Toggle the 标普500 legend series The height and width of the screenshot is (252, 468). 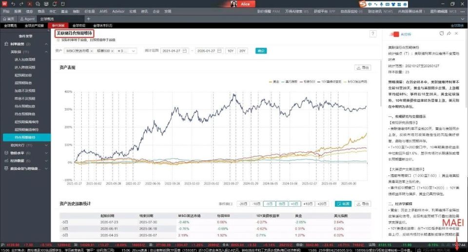[308, 82]
